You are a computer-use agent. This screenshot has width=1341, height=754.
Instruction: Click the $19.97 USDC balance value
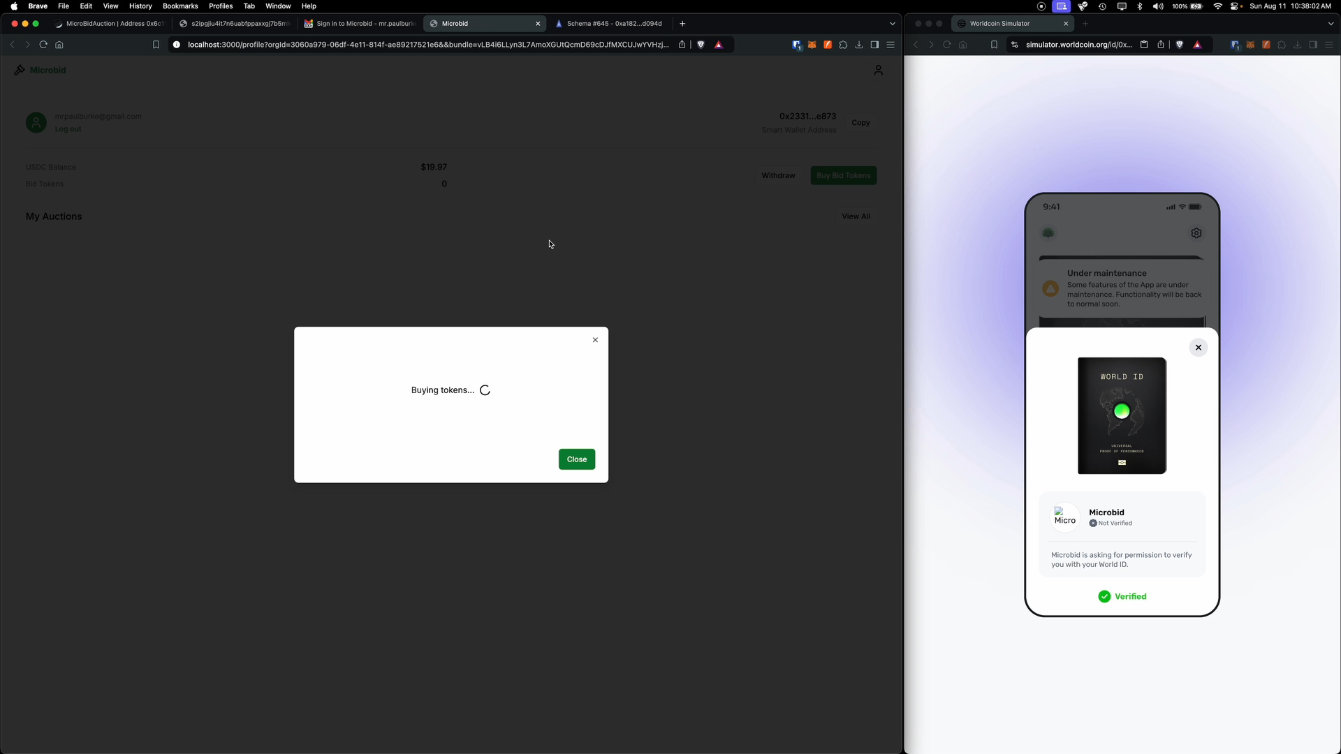[x=434, y=167]
